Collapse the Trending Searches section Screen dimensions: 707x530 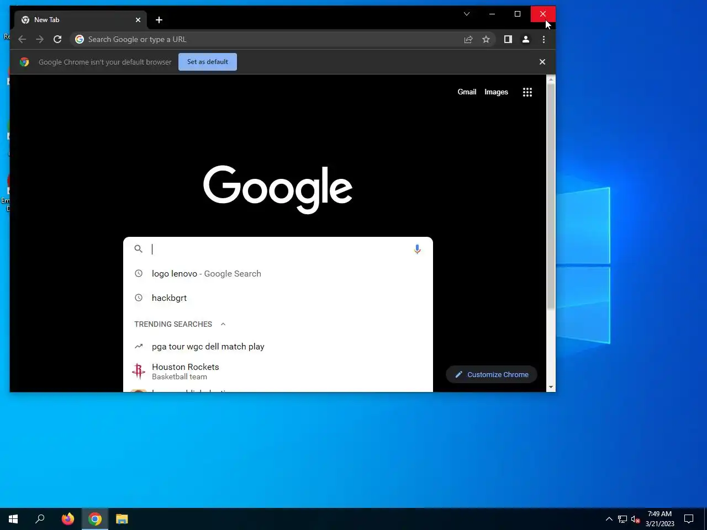point(223,324)
